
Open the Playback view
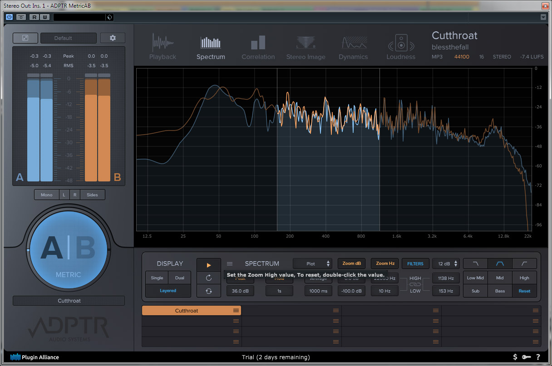tap(163, 47)
